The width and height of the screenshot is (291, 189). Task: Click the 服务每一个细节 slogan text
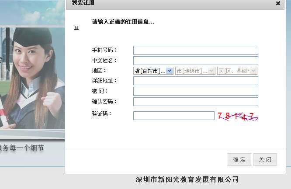pyautogui.click(x=22, y=148)
